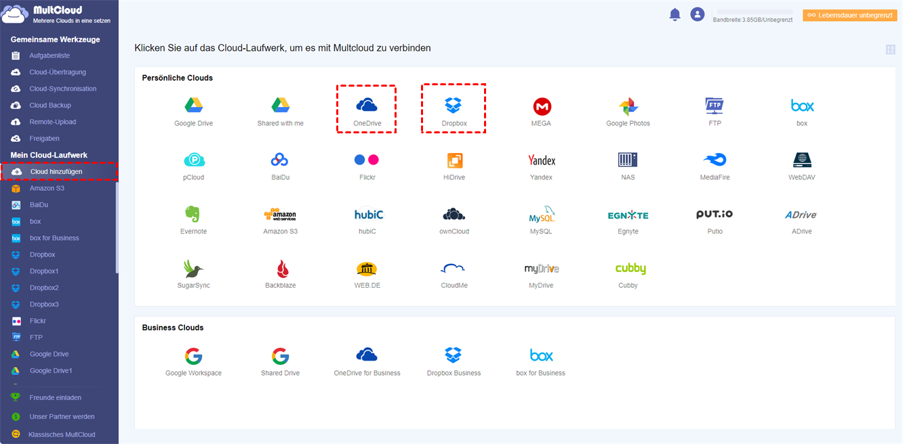Viewport: 903px width, 444px height.
Task: Add the MEGA cloud drive
Action: click(541, 112)
